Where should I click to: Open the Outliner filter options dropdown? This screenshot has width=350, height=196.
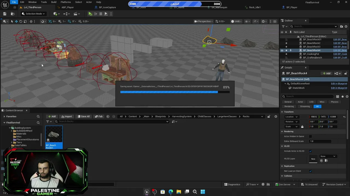284,26
